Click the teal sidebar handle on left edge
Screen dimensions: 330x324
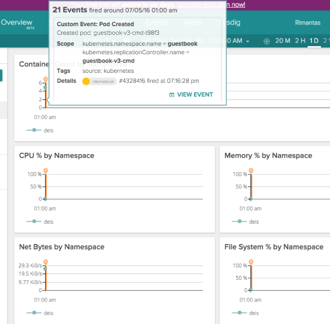click(x=1, y=75)
